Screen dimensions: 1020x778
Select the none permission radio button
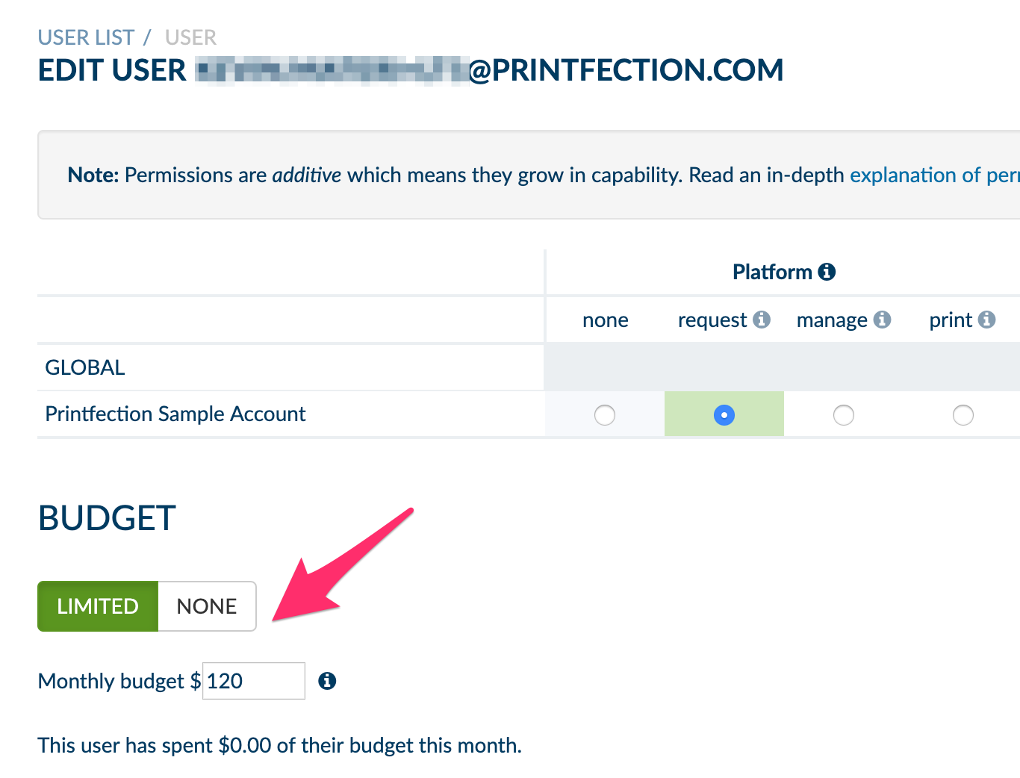click(x=605, y=414)
